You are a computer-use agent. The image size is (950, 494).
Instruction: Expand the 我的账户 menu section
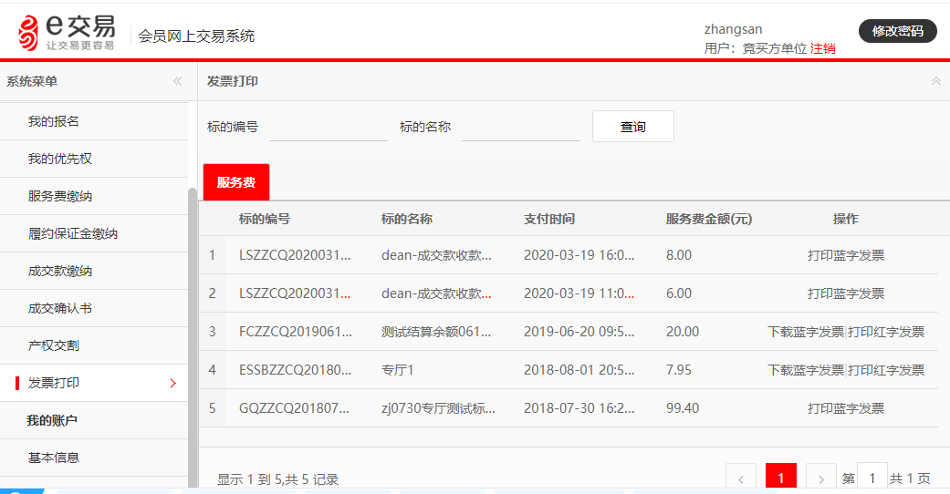point(94,420)
